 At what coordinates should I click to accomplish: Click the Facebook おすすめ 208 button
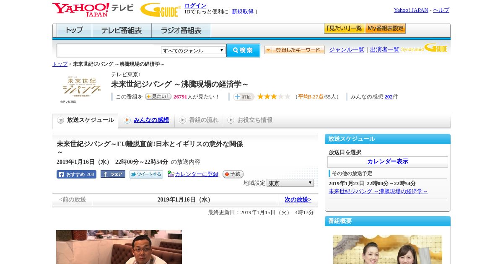click(76, 174)
